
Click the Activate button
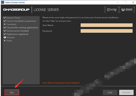tap(126, 93)
